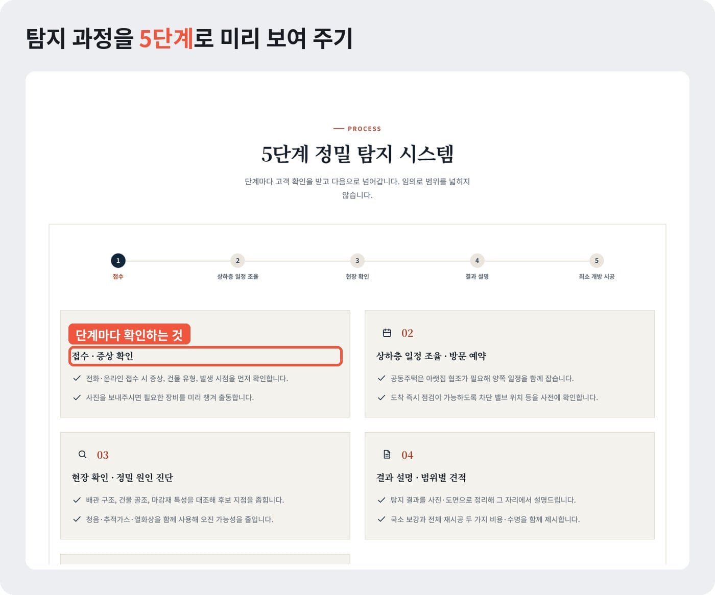The height and width of the screenshot is (595, 715).
Task: Click card title 상하층 일정 조율 · 방문 예약
Action: click(431, 356)
